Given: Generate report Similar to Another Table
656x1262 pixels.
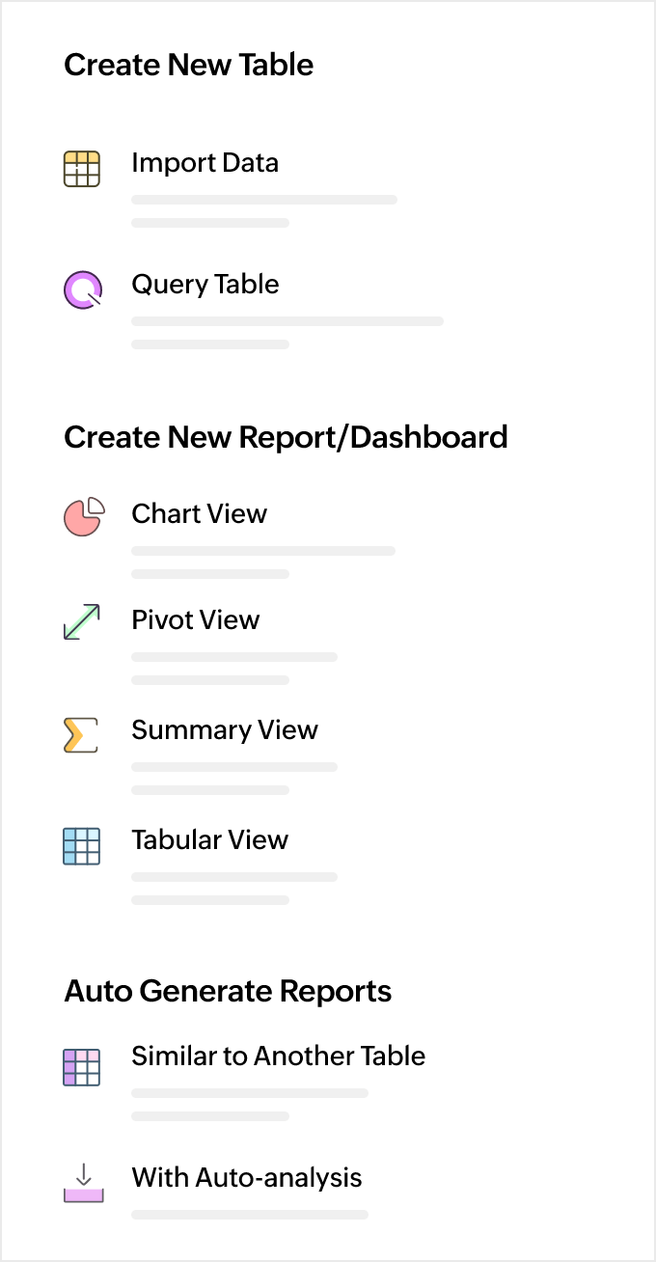Looking at the screenshot, I should [x=278, y=1056].
